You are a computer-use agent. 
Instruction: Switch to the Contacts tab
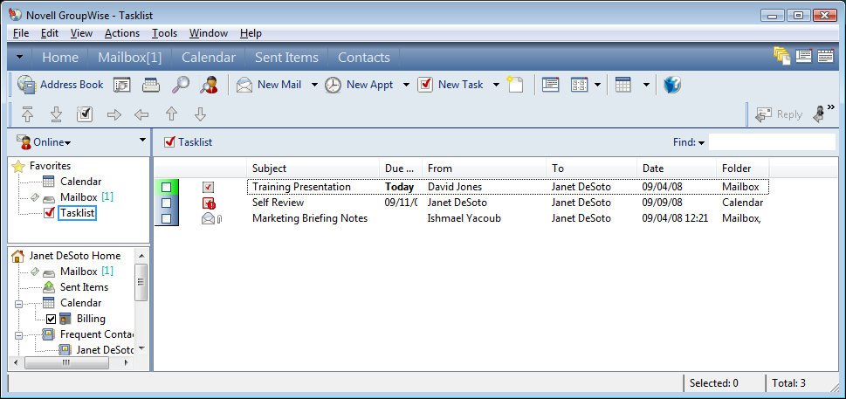click(x=364, y=58)
